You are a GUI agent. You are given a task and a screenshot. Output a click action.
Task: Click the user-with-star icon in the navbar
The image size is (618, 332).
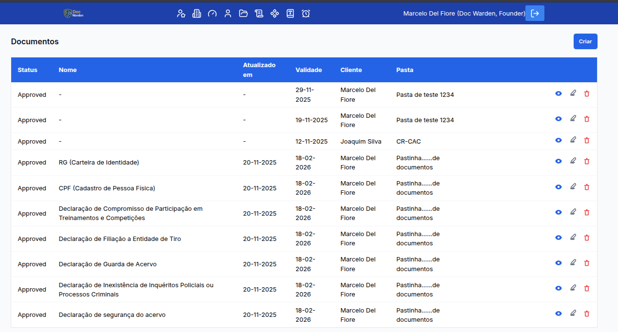point(181,13)
